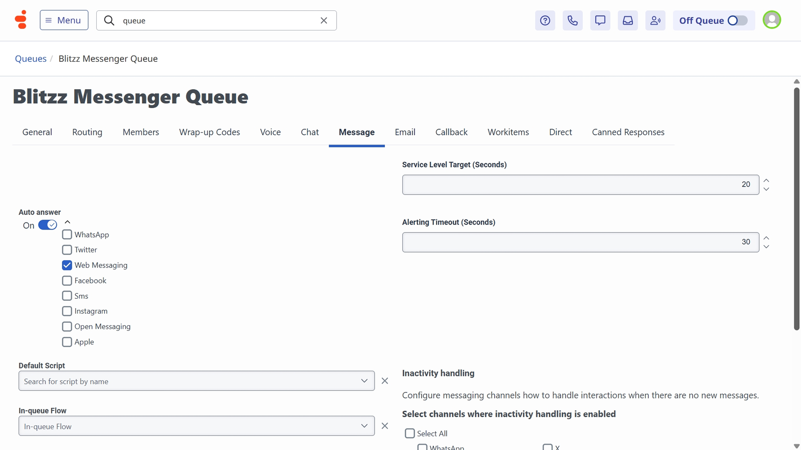
Task: Expand the In-queue Flow dropdown
Action: tap(364, 426)
